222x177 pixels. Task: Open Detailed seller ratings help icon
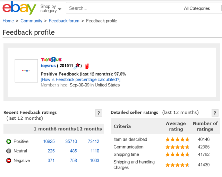[215, 113]
